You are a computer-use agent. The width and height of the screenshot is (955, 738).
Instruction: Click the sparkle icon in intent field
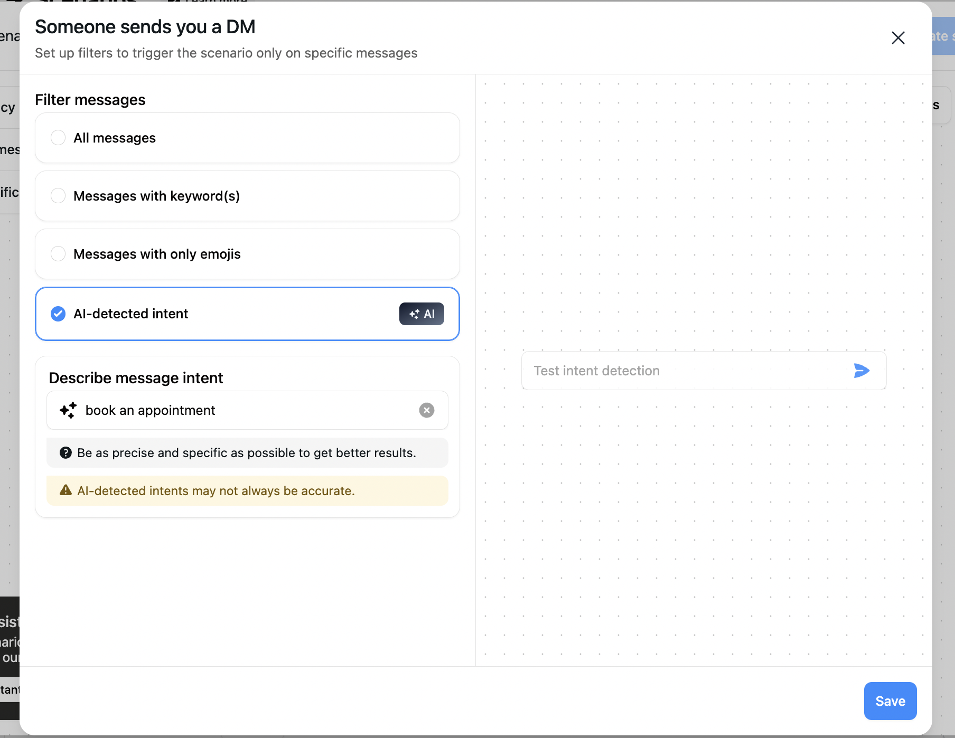pos(68,410)
